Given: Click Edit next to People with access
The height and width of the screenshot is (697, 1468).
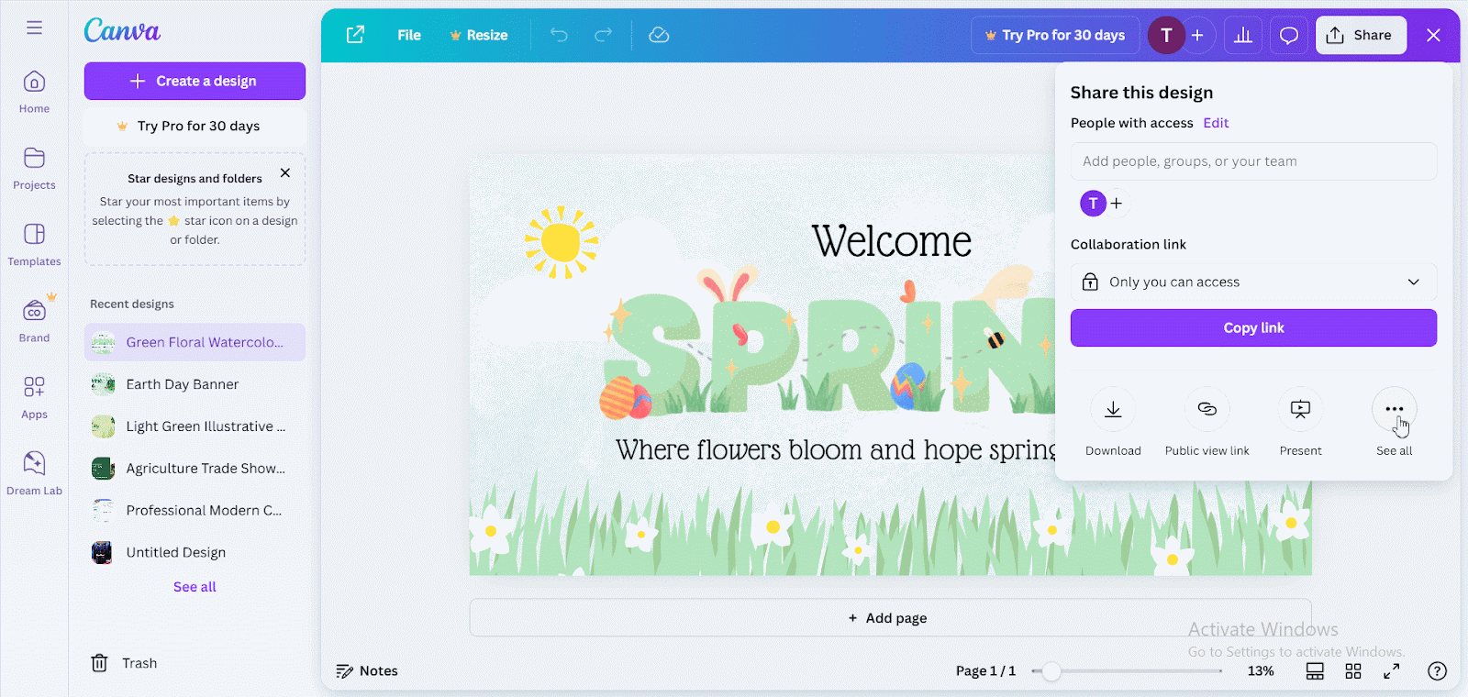Looking at the screenshot, I should click(1216, 123).
